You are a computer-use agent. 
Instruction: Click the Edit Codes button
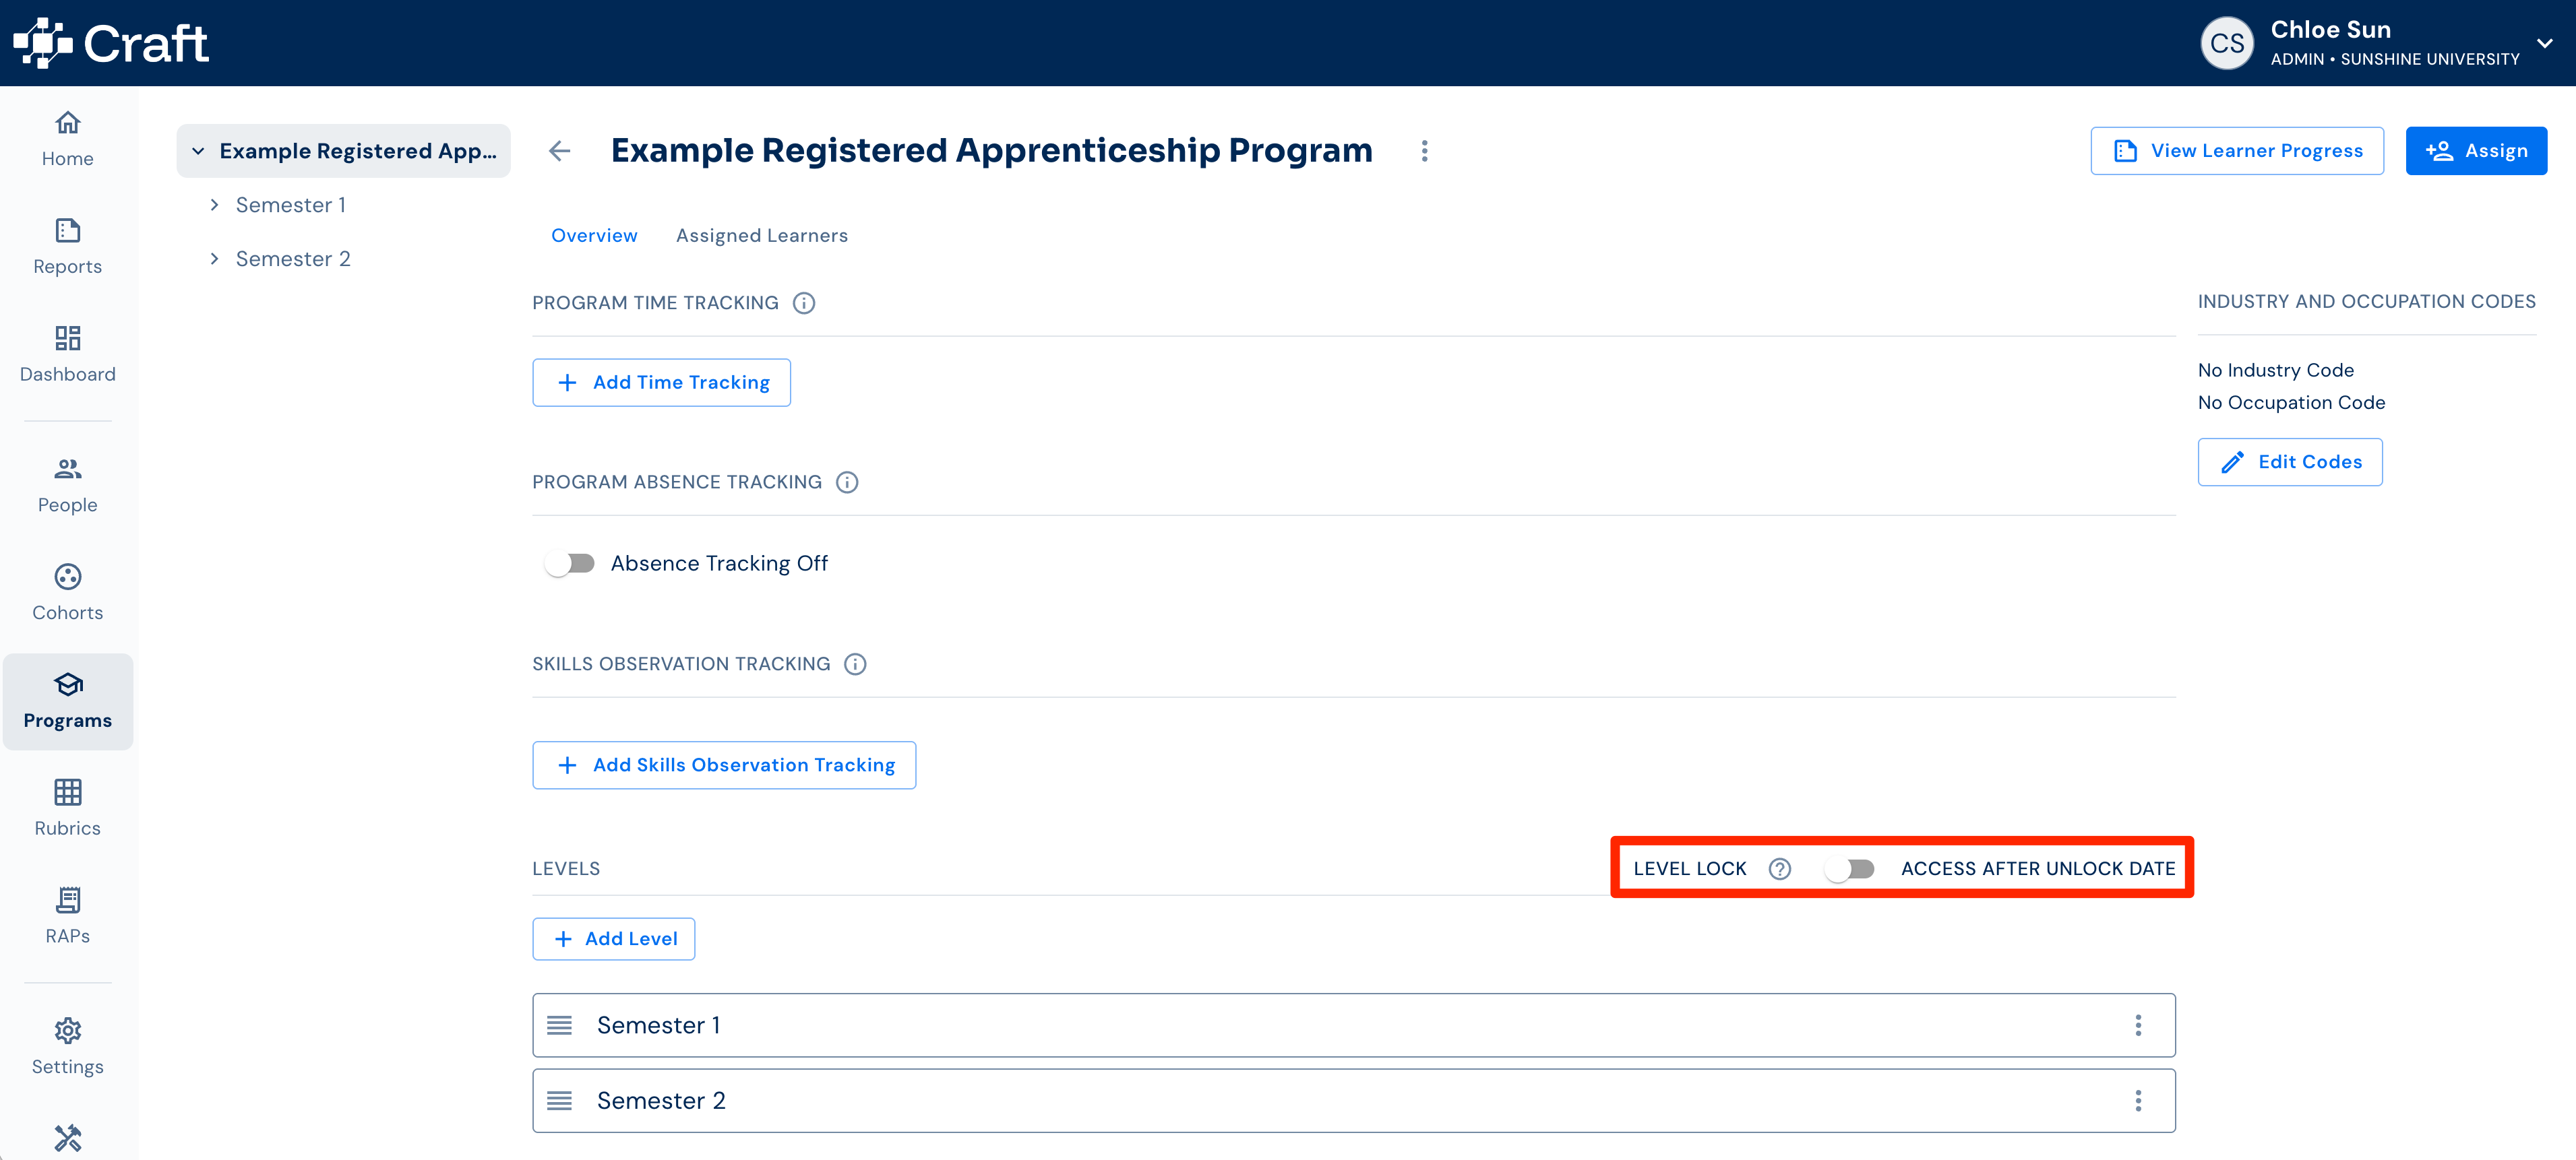pos(2289,461)
